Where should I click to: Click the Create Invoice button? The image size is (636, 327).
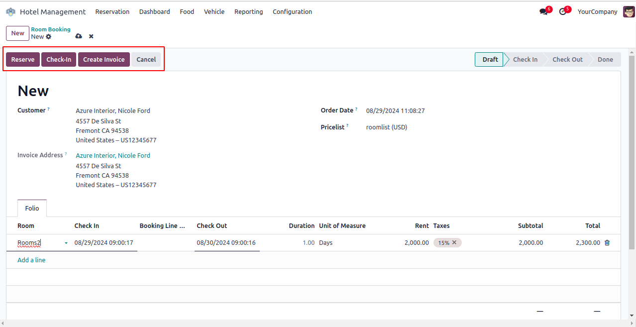click(x=104, y=60)
